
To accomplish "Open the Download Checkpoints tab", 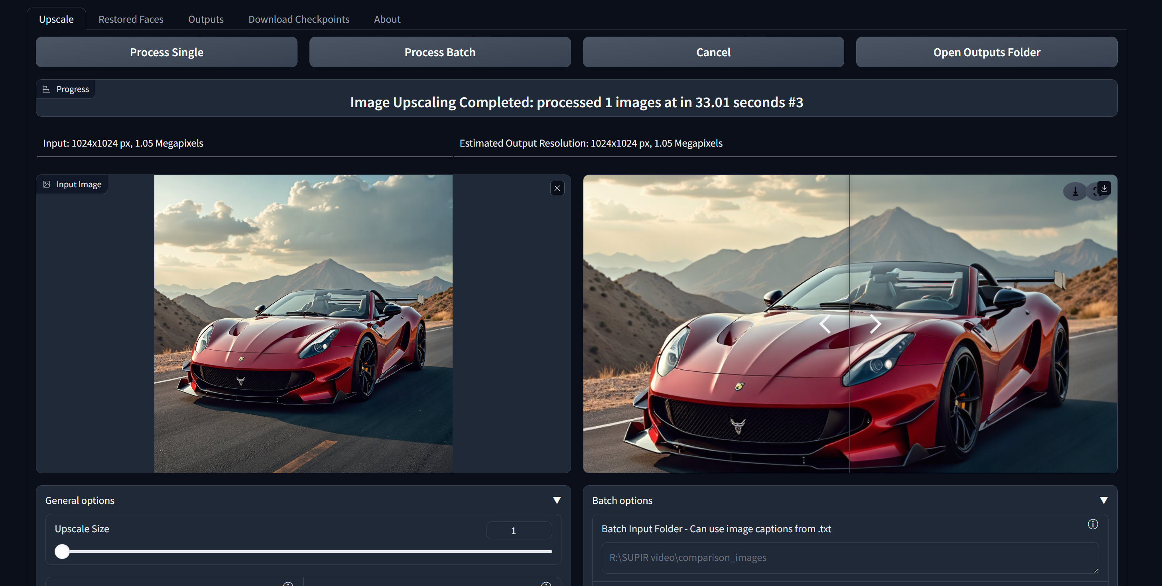I will click(299, 20).
